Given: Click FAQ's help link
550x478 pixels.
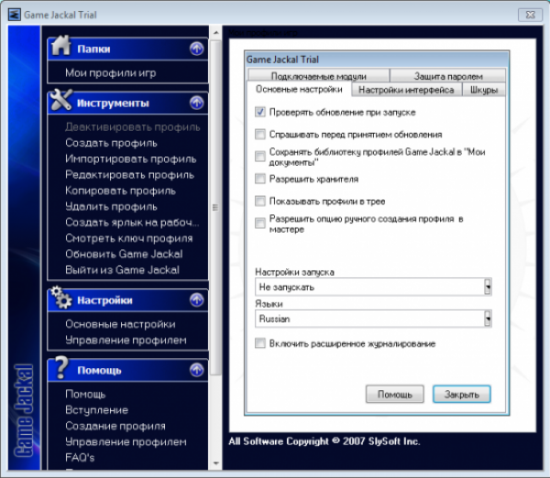Looking at the screenshot, I should [80, 457].
